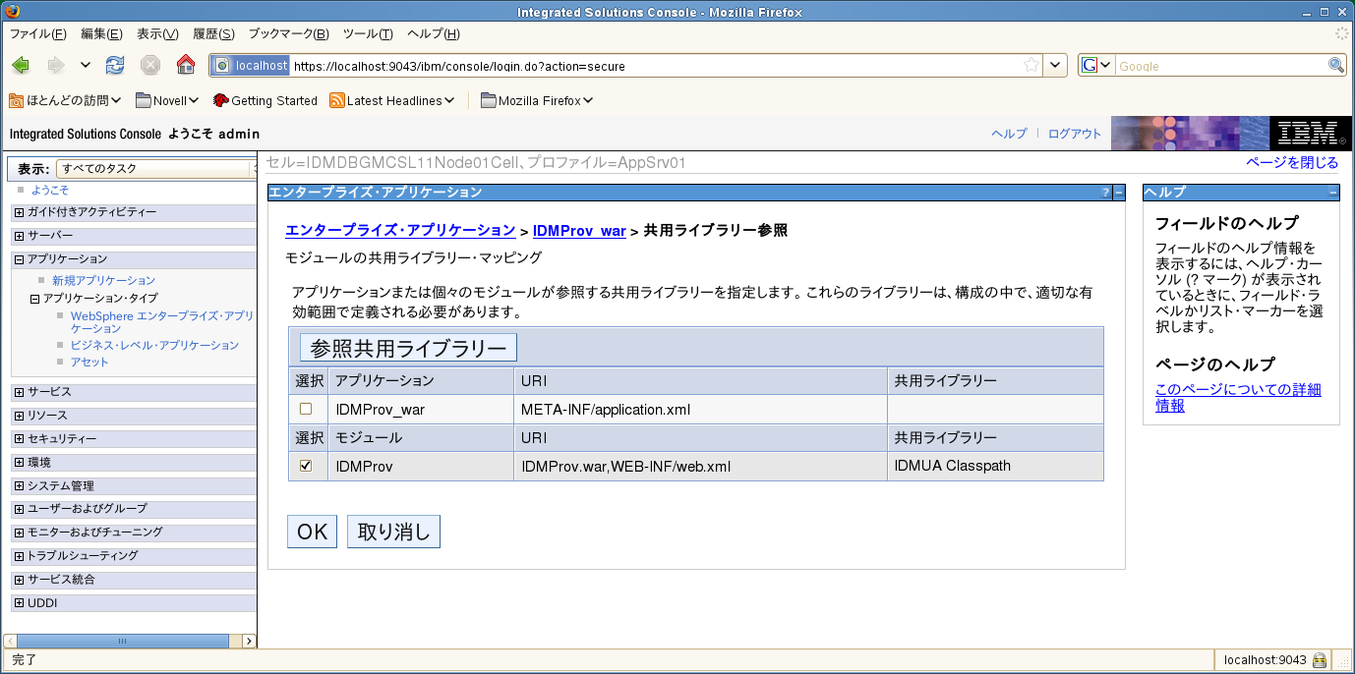Open the 編集 menu

101,33
